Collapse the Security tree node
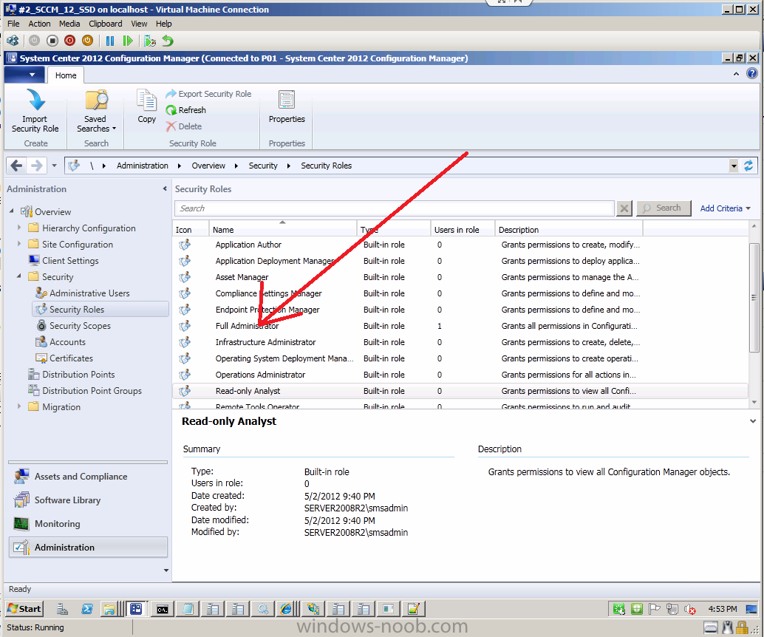764x637 pixels. pos(19,276)
